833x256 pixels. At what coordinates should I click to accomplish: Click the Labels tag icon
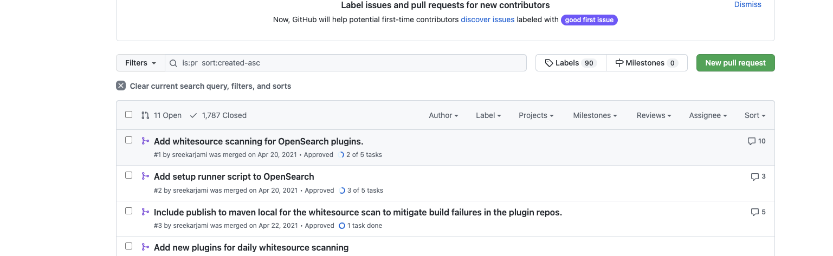coord(549,63)
